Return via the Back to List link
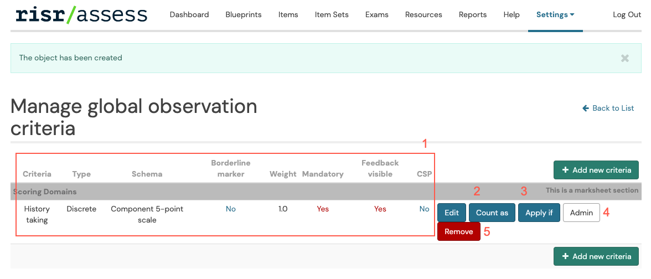This screenshot has height=279, width=651. click(608, 108)
